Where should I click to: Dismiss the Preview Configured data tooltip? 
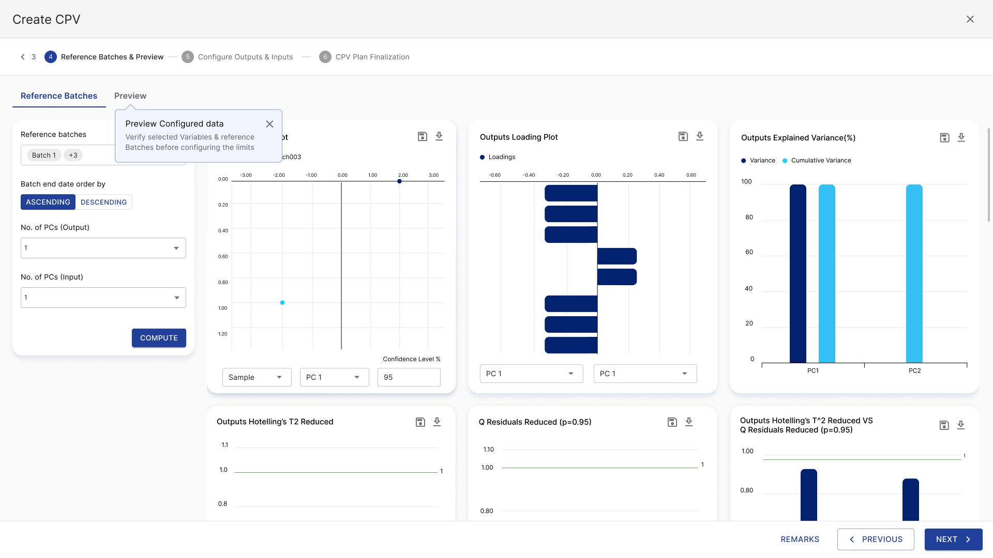click(x=269, y=124)
